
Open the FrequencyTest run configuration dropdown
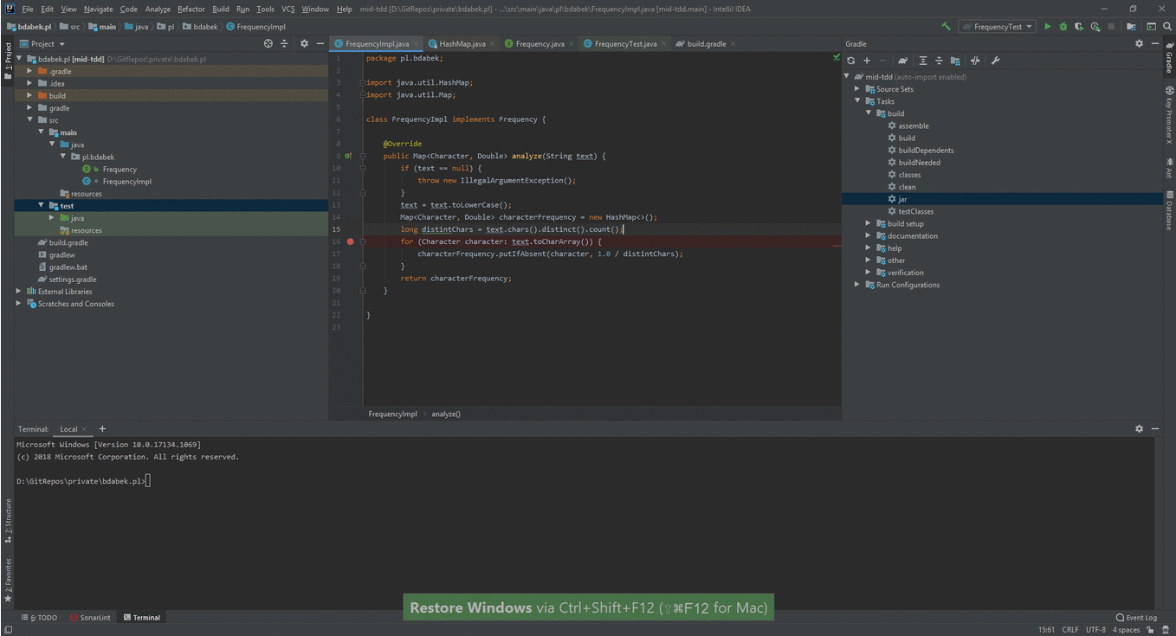(x=998, y=27)
